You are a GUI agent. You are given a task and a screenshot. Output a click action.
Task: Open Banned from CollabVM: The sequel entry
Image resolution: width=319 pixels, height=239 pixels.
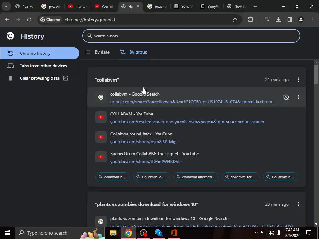[x=197, y=157]
